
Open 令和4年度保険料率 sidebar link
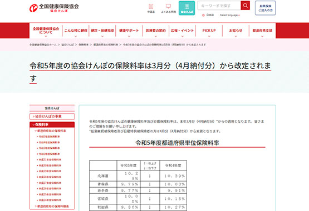tap(48, 143)
